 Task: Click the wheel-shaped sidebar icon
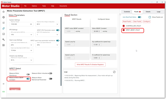click(3, 17)
